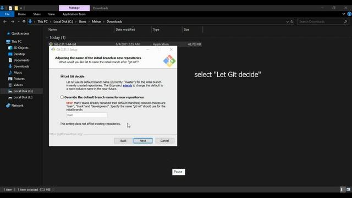Open 3D Objects folder in sidebar
The width and height of the screenshot is (352, 198).
pos(21,48)
